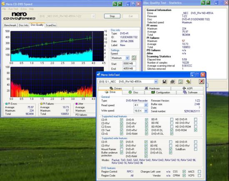Open the drive selection dropdown in InfoTool
229x181 pixels.
pos(156,82)
